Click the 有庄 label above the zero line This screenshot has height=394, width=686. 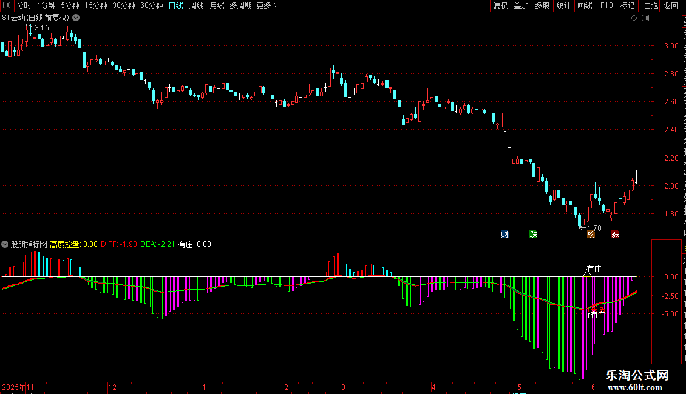594,269
